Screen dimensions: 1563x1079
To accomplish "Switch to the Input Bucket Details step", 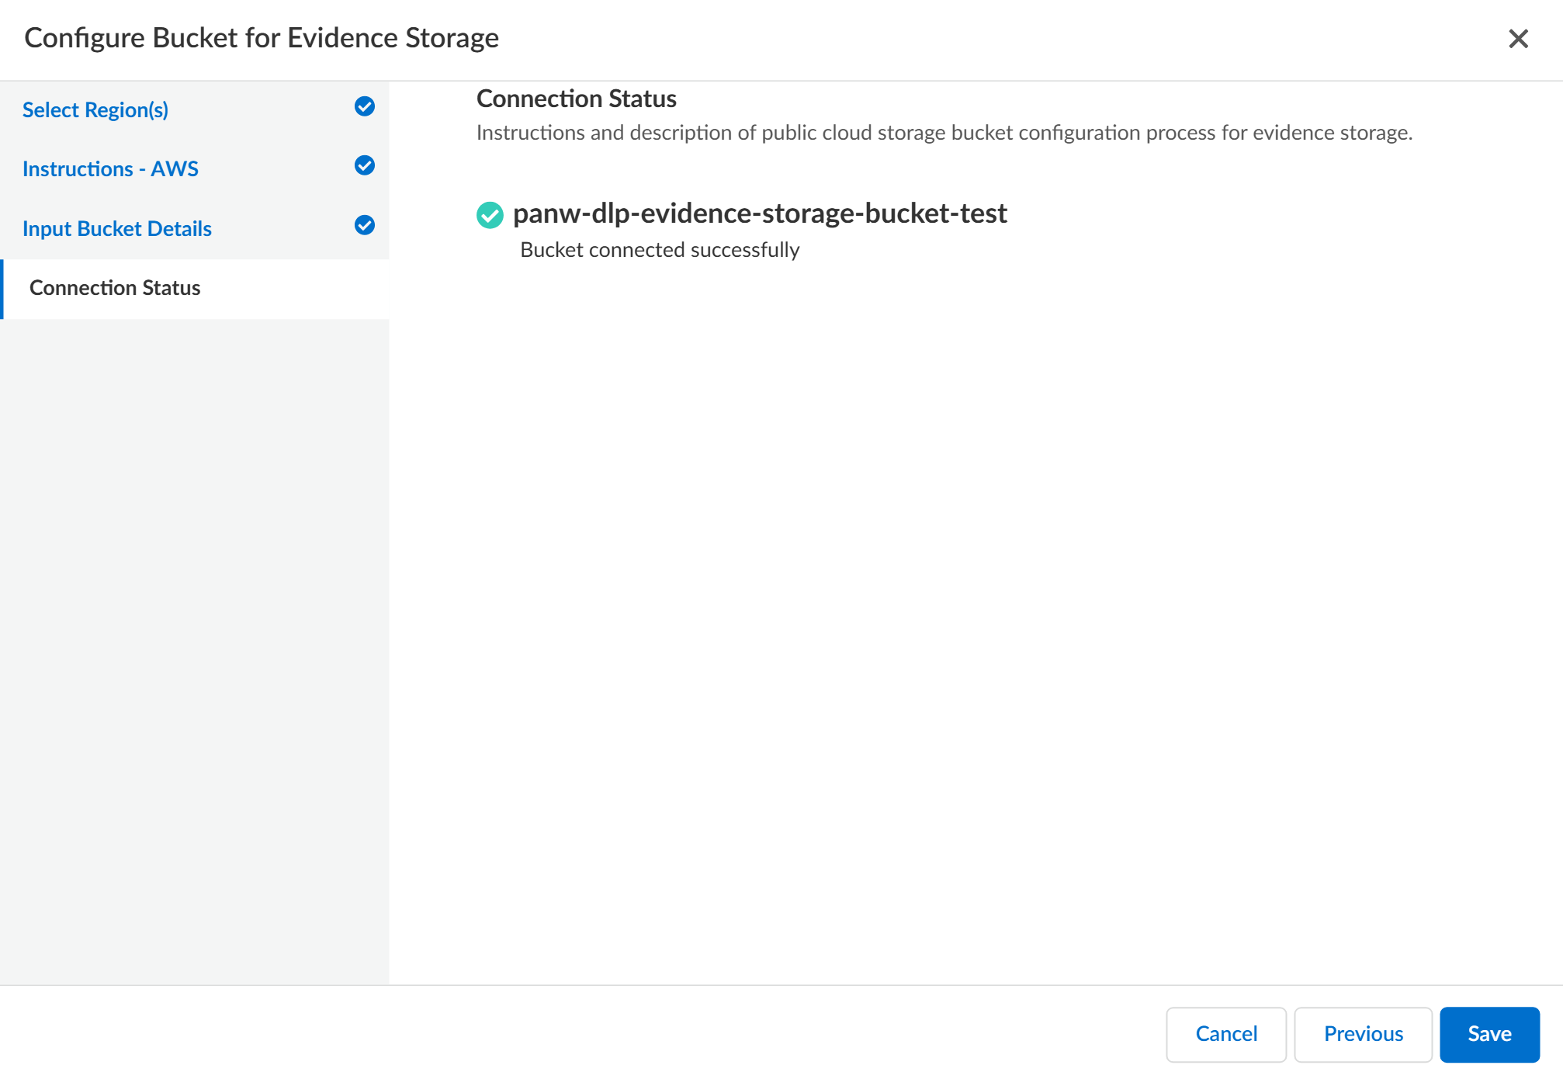I will [x=117, y=229].
